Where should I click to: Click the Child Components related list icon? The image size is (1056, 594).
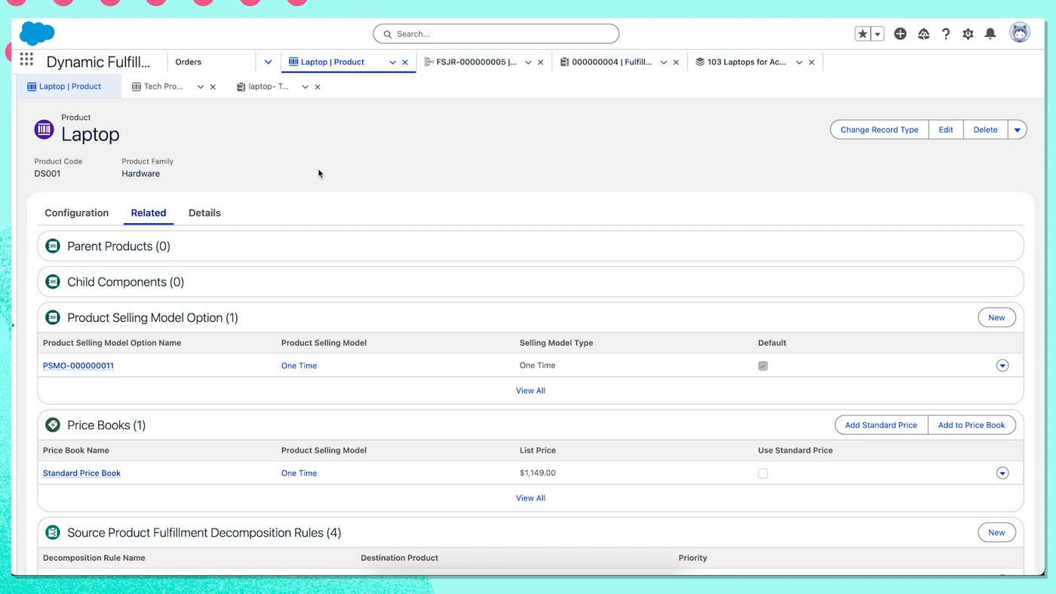coord(53,282)
